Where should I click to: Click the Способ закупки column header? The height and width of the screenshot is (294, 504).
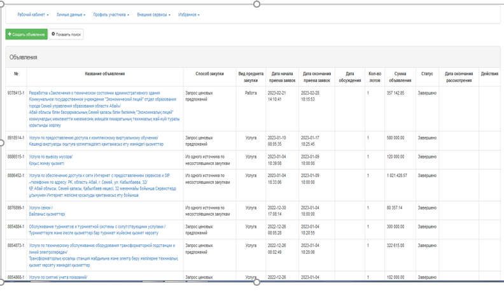[x=209, y=74]
